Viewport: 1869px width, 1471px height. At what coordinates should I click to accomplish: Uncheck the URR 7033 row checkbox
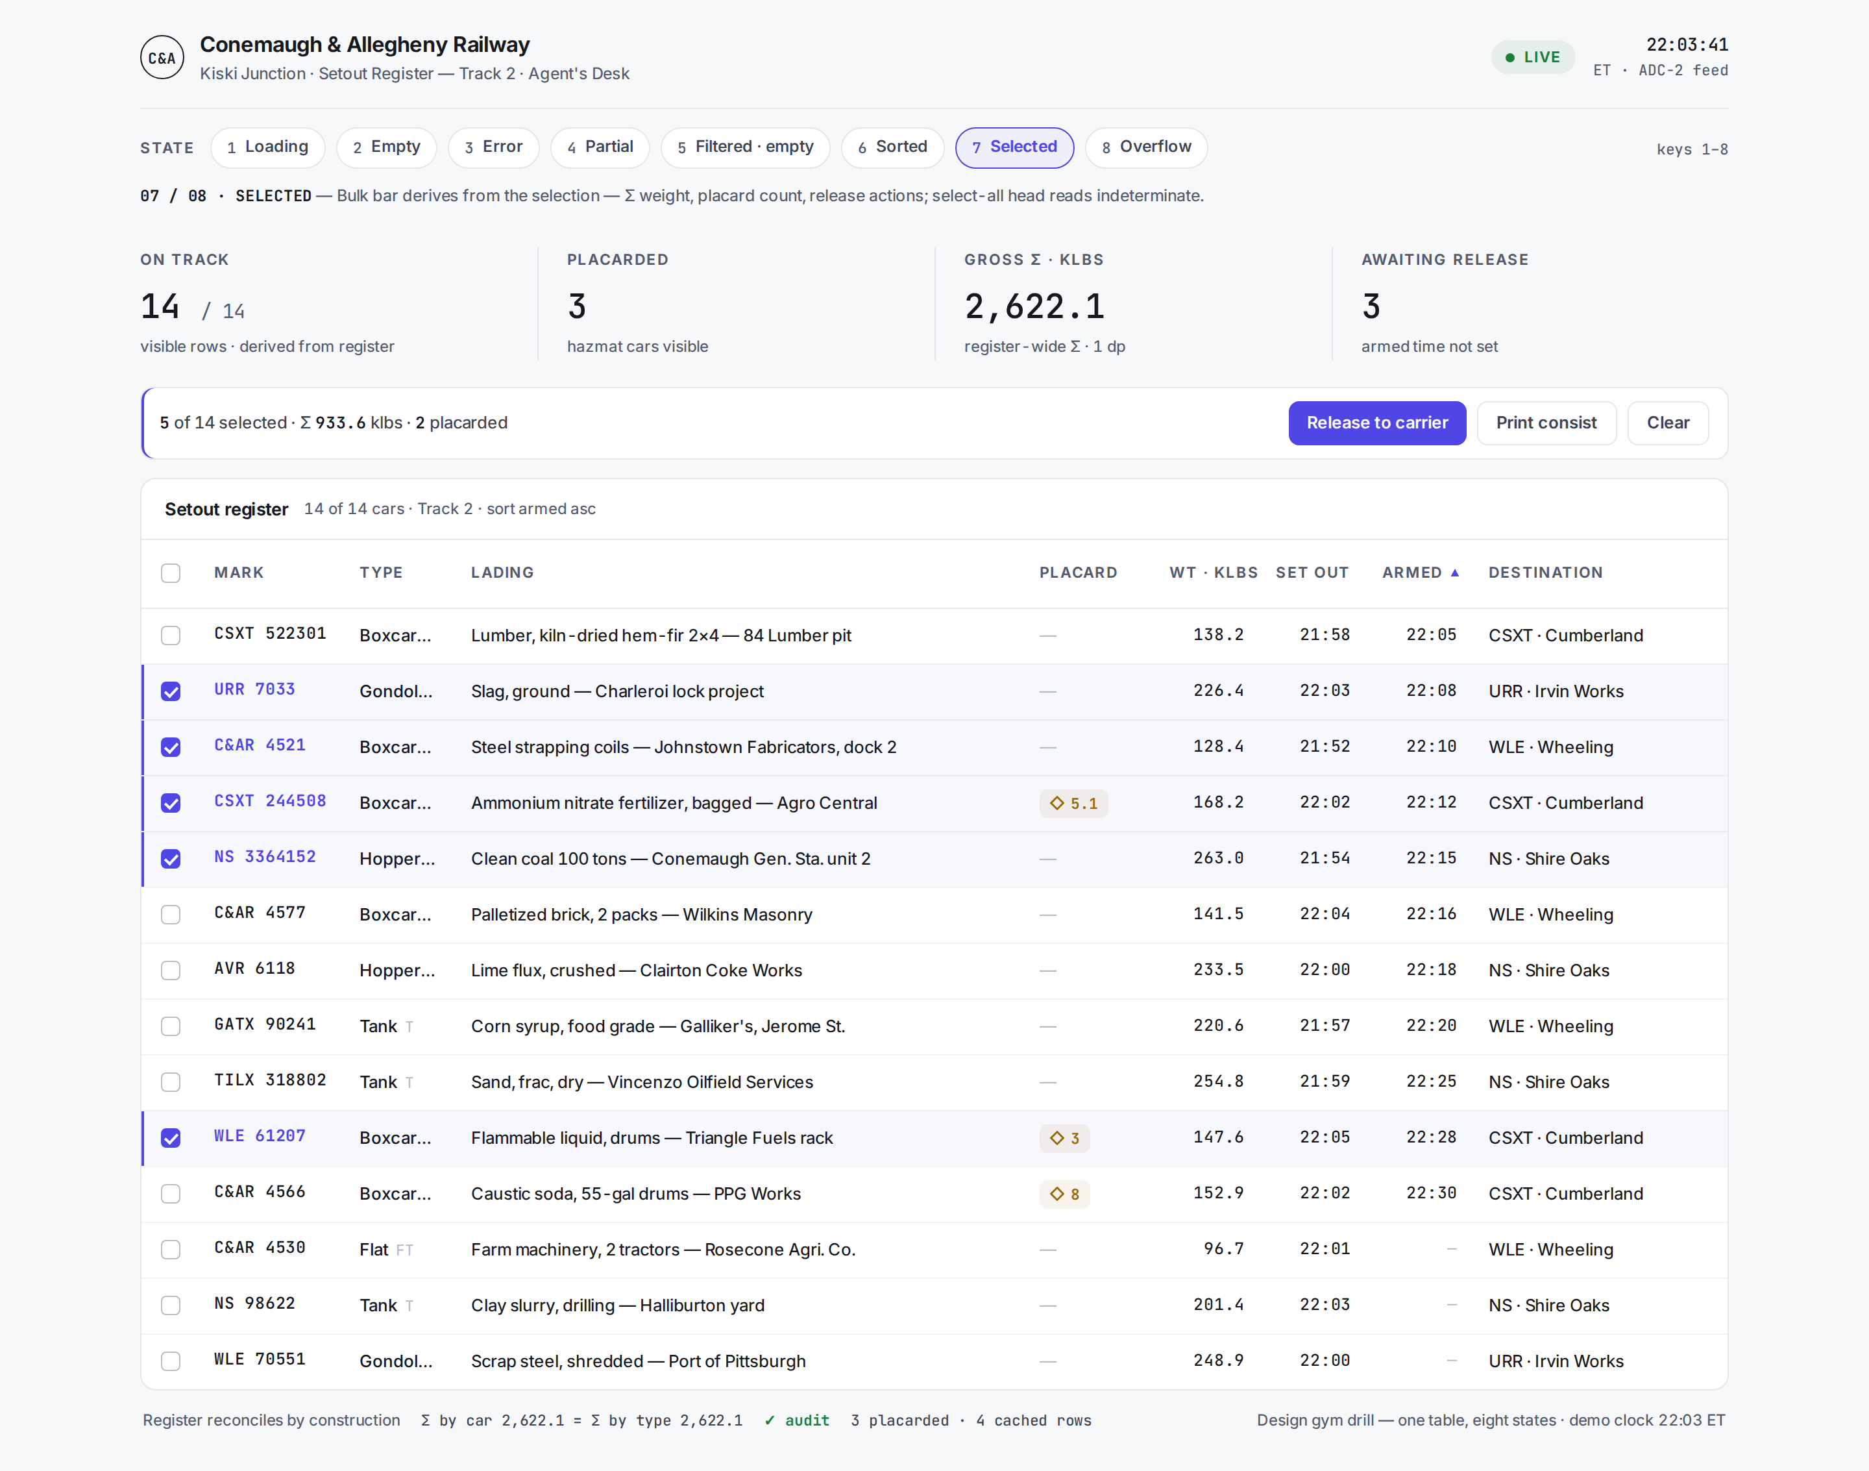pyautogui.click(x=171, y=691)
